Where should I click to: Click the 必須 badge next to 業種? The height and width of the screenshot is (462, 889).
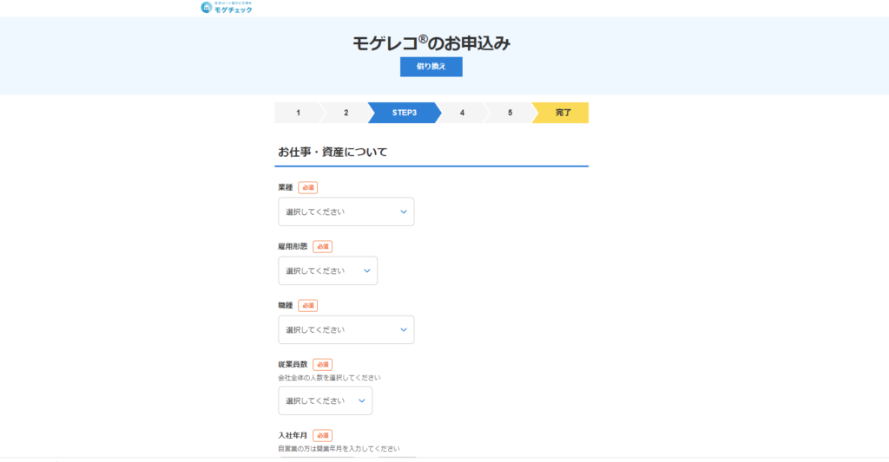point(308,187)
